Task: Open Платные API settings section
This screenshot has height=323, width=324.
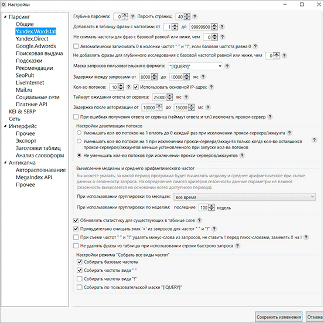Action: 31,104
